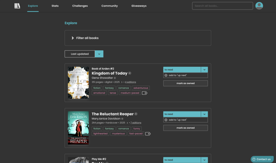
Task: Go to the Explore tab
Action: pyautogui.click(x=33, y=6)
